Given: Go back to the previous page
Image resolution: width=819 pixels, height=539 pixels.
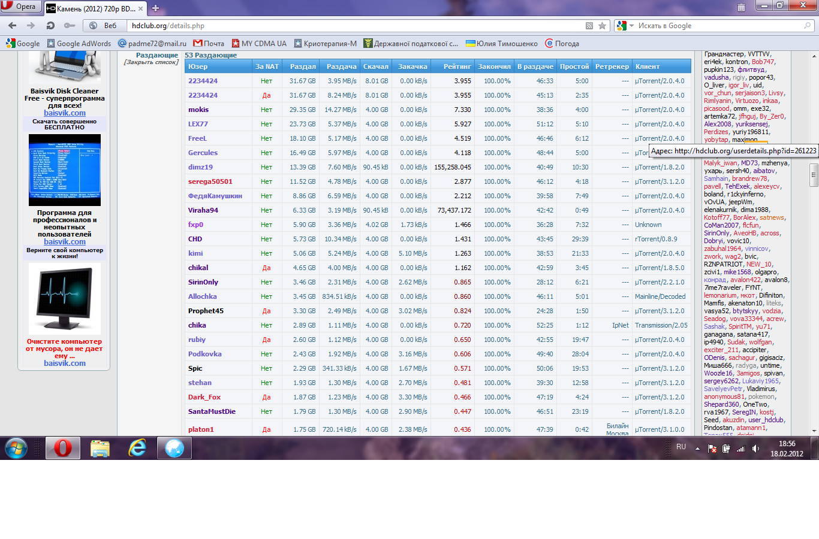Looking at the screenshot, I should tap(12, 26).
